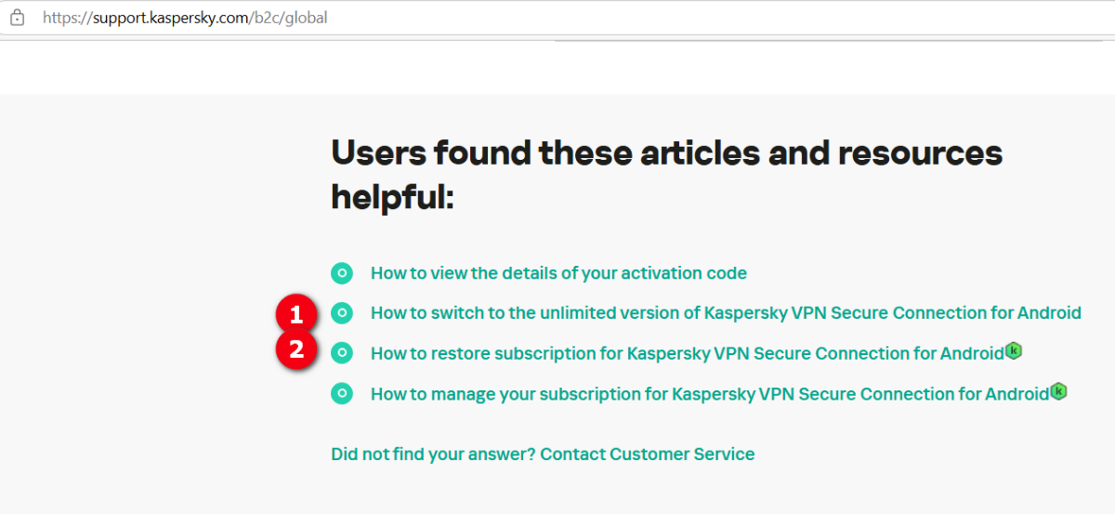1115x514 pixels.
Task: Open the article on managing your VPN subscription
Action: click(x=709, y=394)
